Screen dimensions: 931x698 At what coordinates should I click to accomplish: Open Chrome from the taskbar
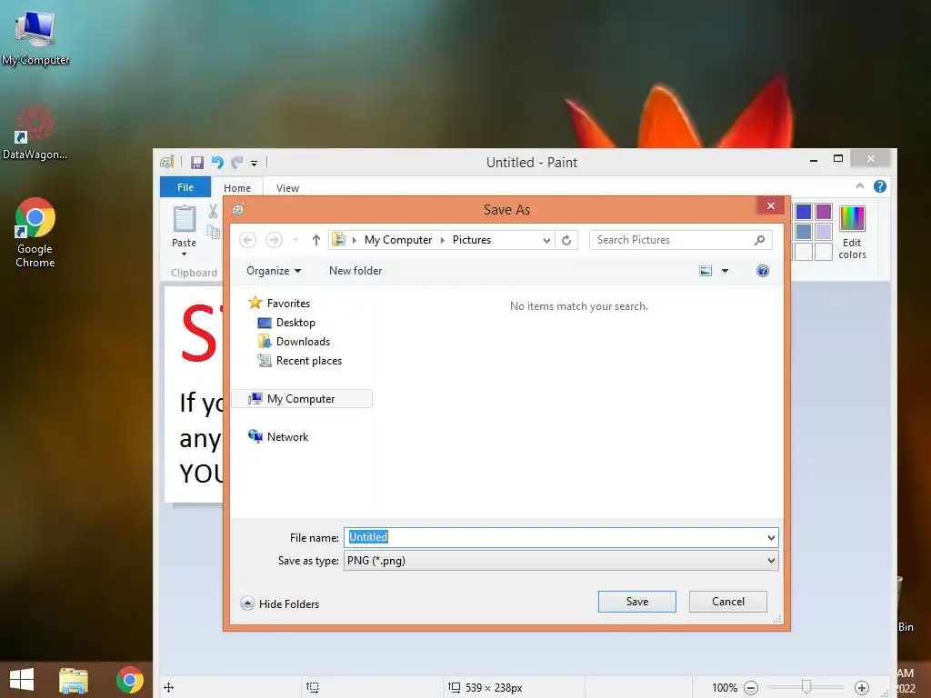(129, 680)
